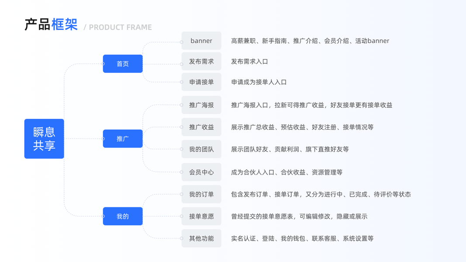This screenshot has height=262, width=466.
Task: Click the PRODUCT FRAME subtitle text
Action: (120, 28)
